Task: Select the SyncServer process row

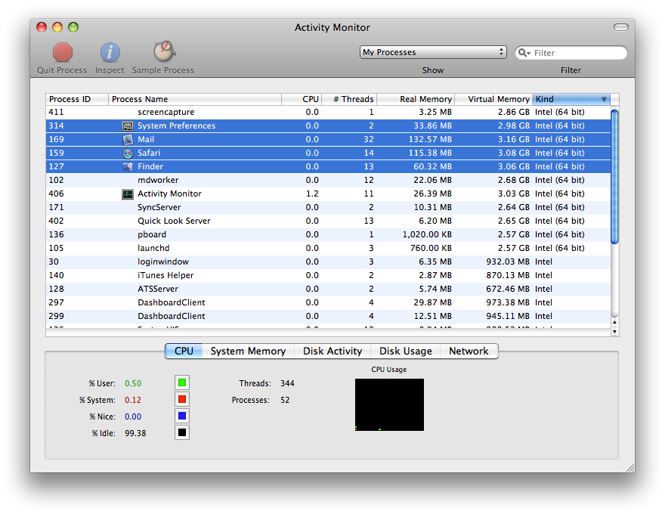Action: point(328,207)
